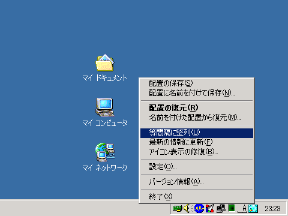
Task: Click the blue waveform tray icon
Action: tap(199, 209)
